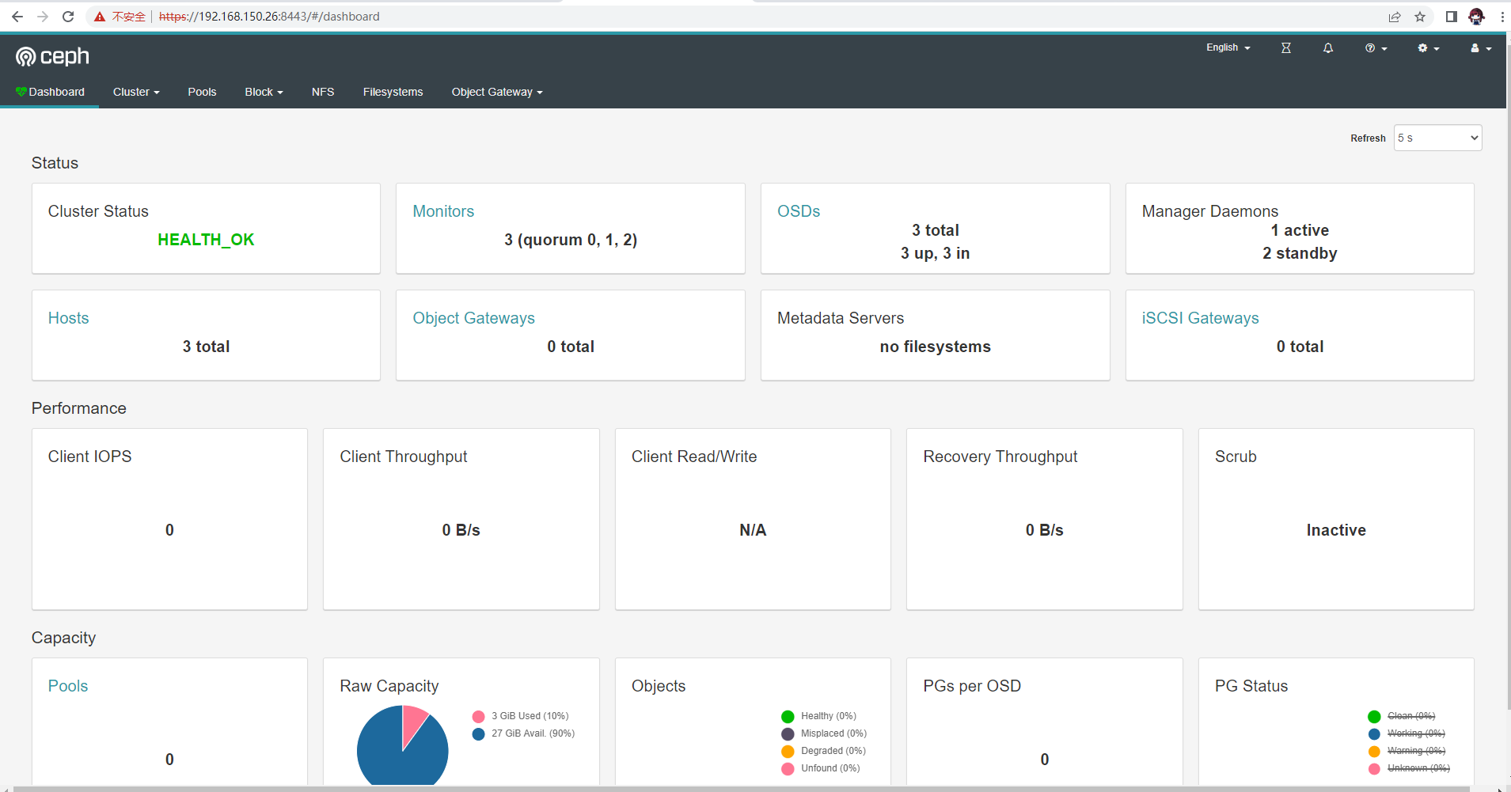Click the '2 standby' manager text
This screenshot has height=792, width=1511.
[1300, 253]
